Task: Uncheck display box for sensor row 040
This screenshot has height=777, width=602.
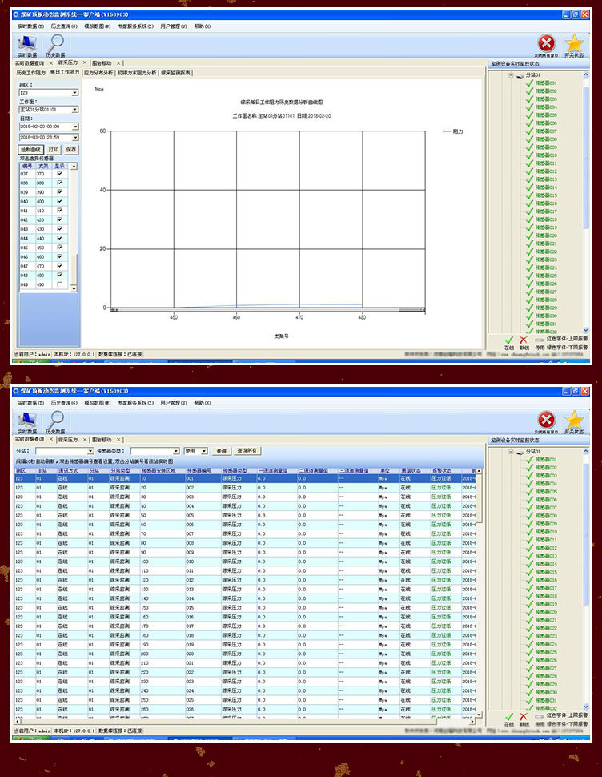Action: (x=59, y=201)
